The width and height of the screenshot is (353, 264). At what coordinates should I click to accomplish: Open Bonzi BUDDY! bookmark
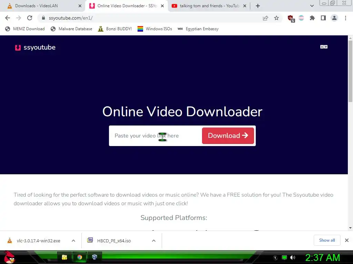[x=115, y=29]
